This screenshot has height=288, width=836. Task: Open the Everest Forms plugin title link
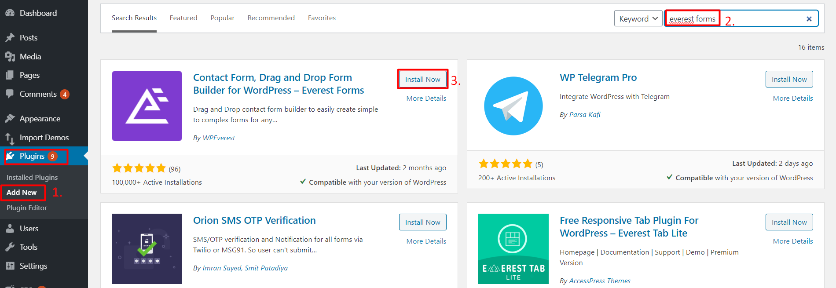pyautogui.click(x=279, y=84)
